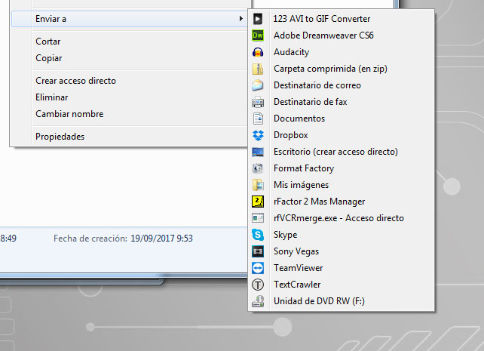Send to Carpeta comprimida (en zip)
484x351 pixels.
coord(341,69)
